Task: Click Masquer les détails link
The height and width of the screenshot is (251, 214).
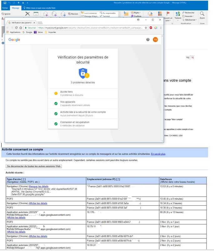Action: (38, 186)
